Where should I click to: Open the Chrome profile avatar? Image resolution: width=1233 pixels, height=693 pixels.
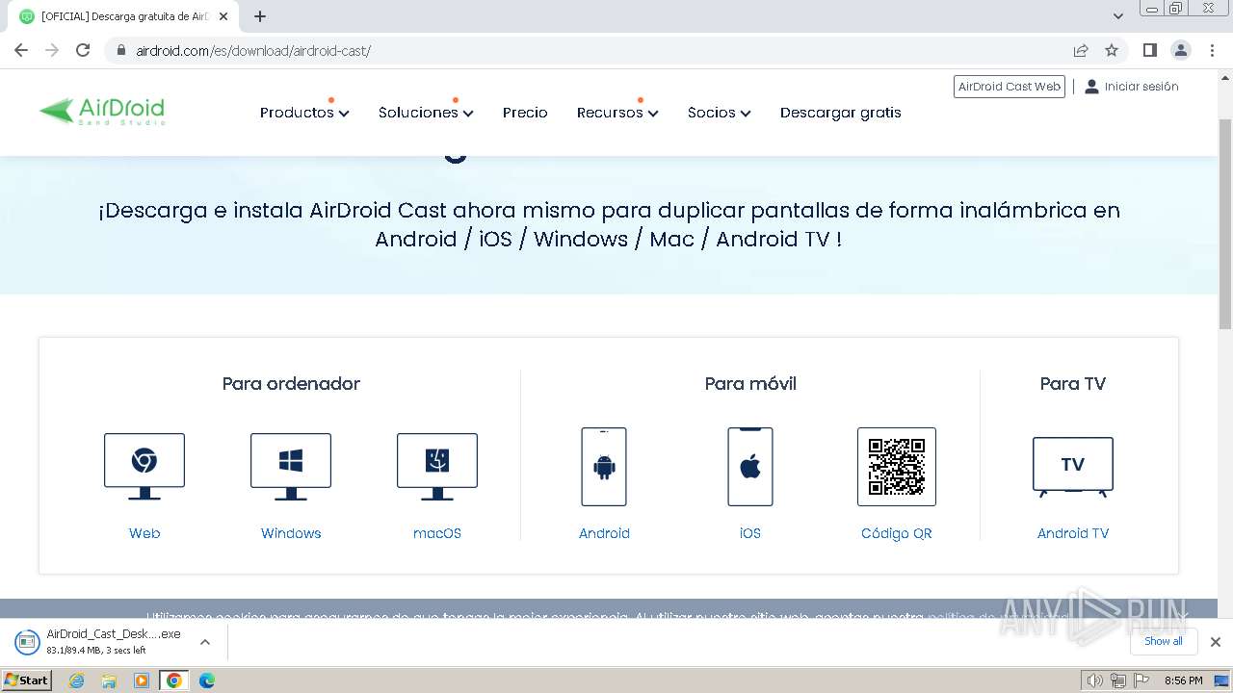1180,50
